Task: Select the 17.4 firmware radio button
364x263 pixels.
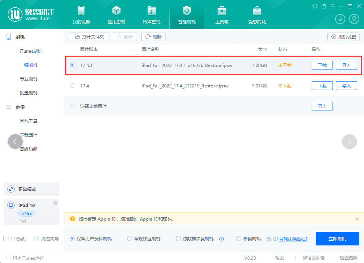Action: pos(72,86)
